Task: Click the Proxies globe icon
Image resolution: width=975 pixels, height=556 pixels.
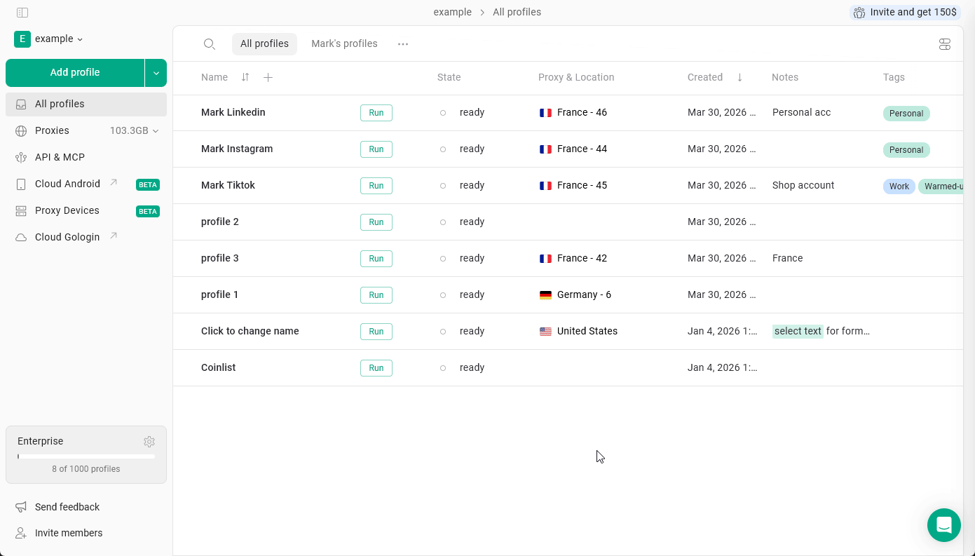Action: (22, 130)
